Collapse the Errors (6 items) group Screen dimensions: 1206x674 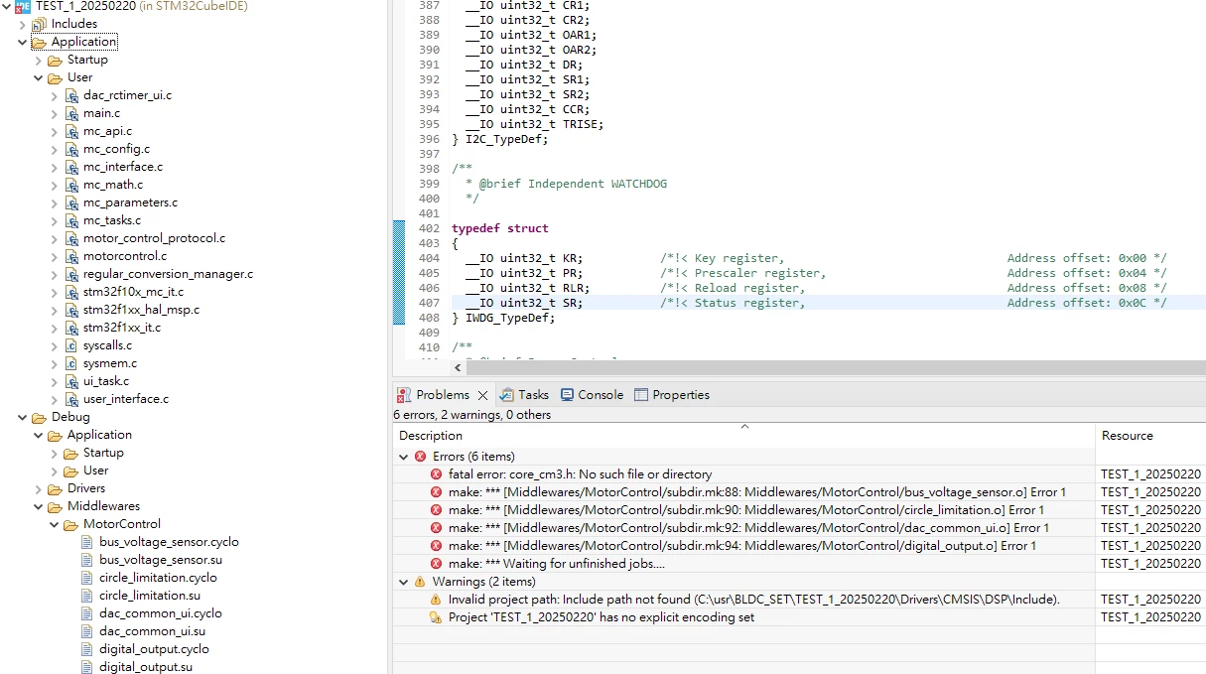pos(403,457)
